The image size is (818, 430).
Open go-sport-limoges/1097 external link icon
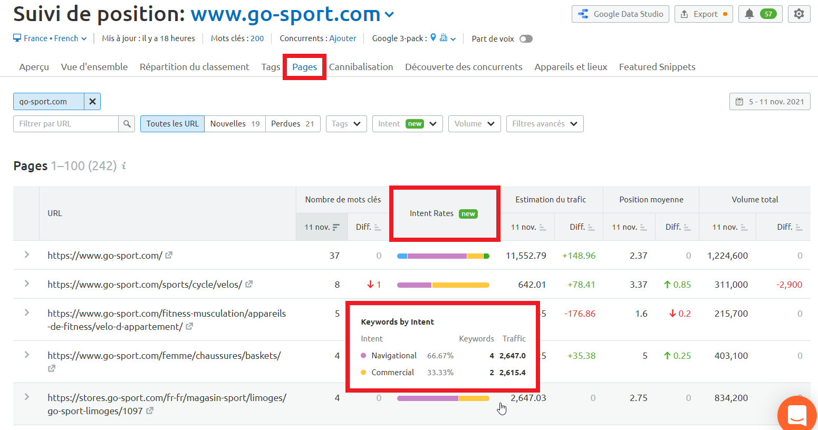pos(150,411)
